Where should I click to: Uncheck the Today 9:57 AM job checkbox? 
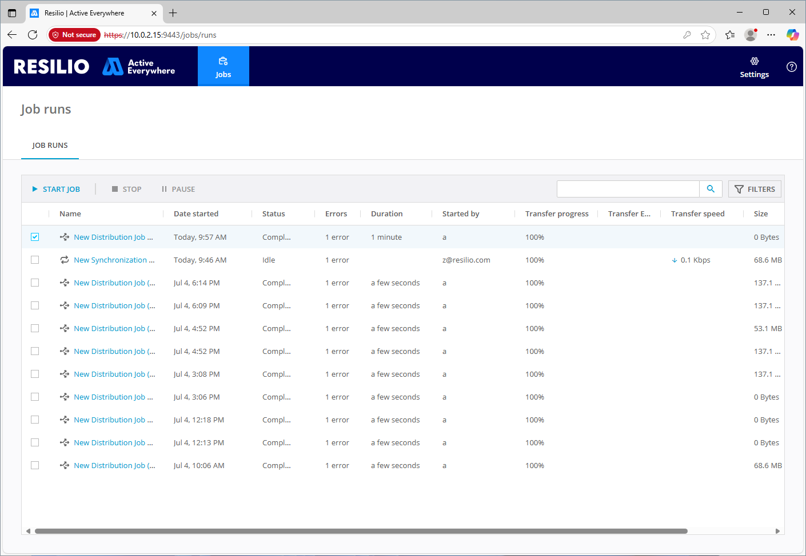tap(35, 237)
